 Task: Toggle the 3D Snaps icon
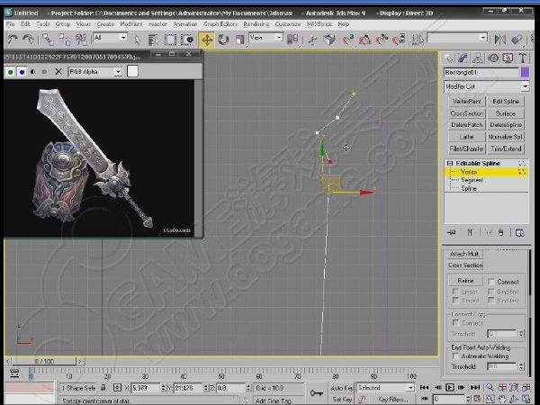point(347,40)
